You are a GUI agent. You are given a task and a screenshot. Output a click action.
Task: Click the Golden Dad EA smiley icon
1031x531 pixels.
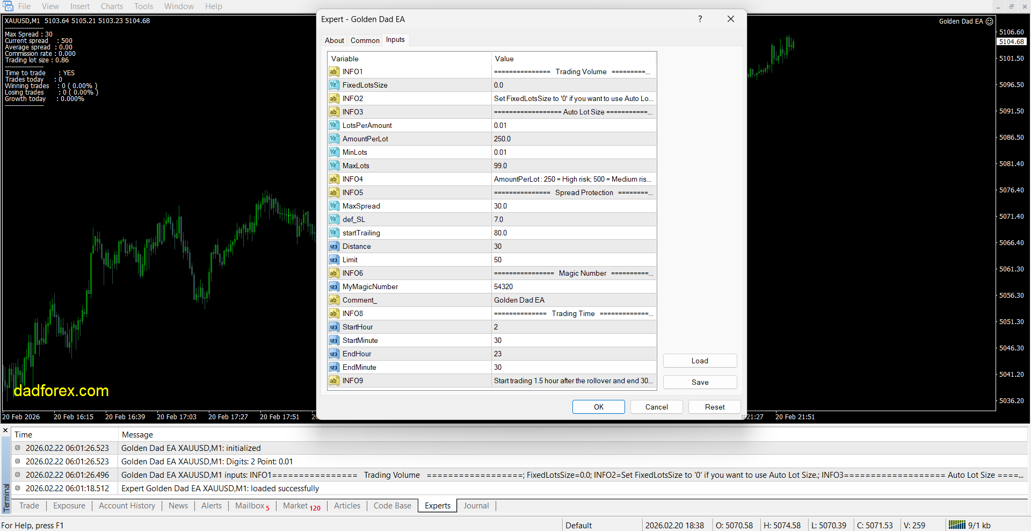(989, 21)
